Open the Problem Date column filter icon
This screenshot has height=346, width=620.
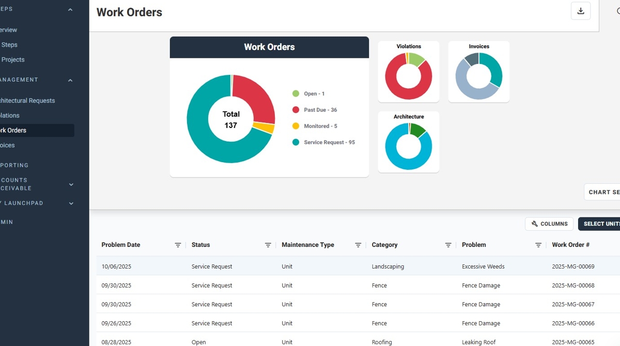178,245
